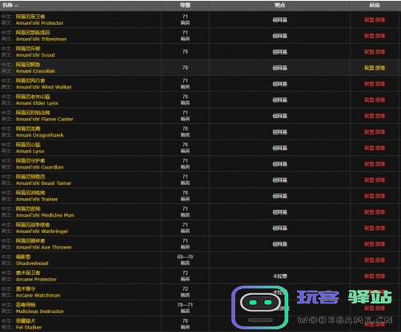Select the Amani Crocolisk link
Viewport: 401px width, 332px height.
pyautogui.click(x=35, y=71)
